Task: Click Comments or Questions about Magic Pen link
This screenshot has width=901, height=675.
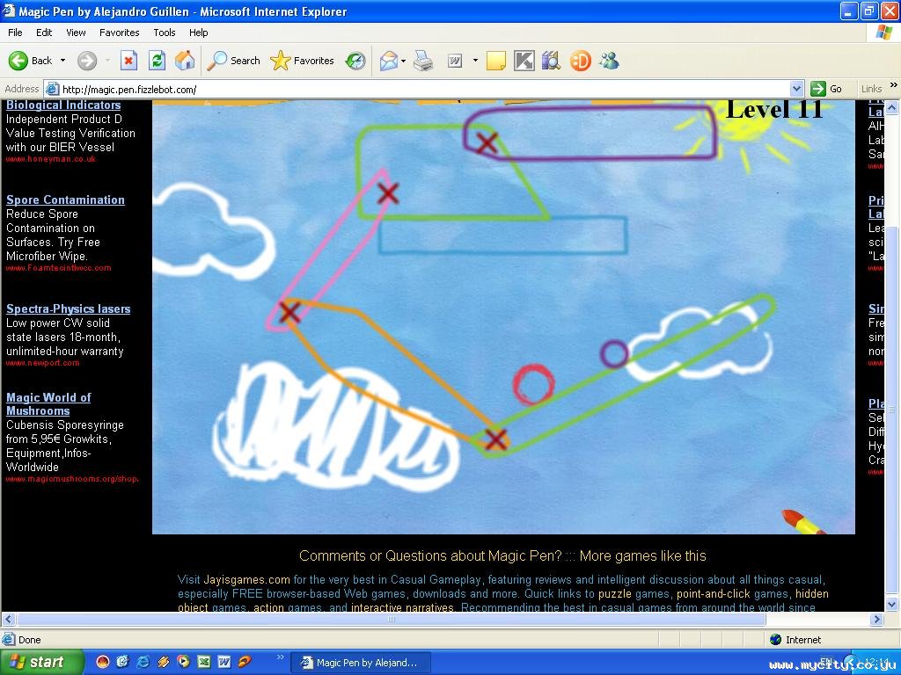Action: pos(429,555)
